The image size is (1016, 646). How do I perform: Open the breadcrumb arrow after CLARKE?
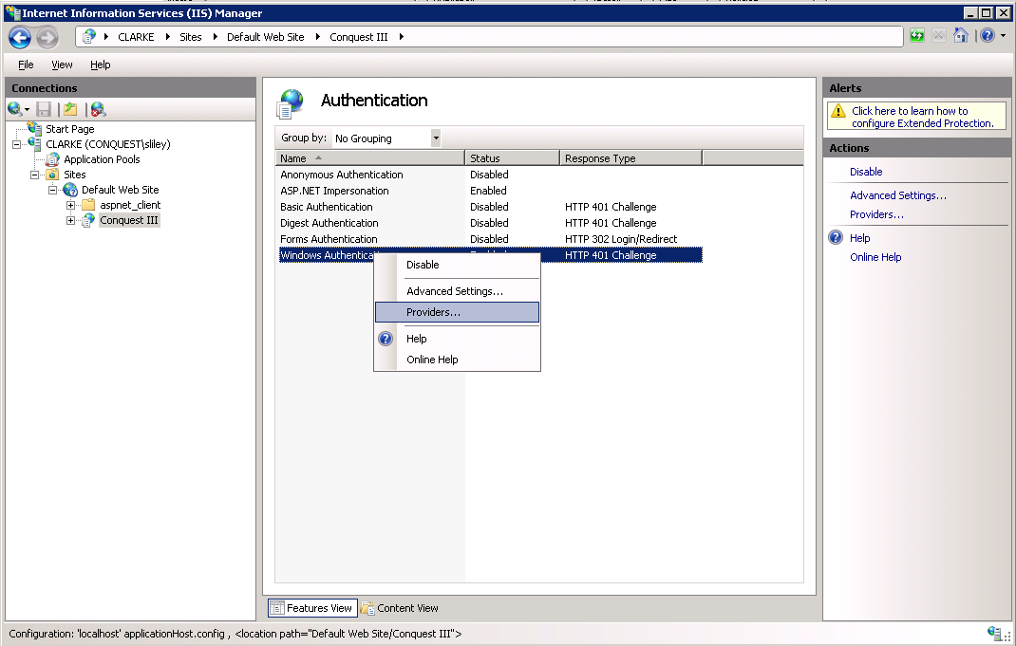(x=168, y=37)
